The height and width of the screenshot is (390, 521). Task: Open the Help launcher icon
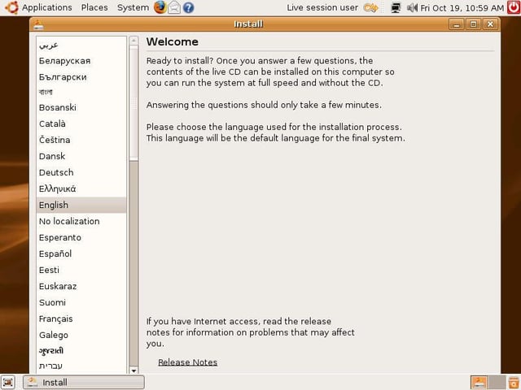pyautogui.click(x=188, y=7)
